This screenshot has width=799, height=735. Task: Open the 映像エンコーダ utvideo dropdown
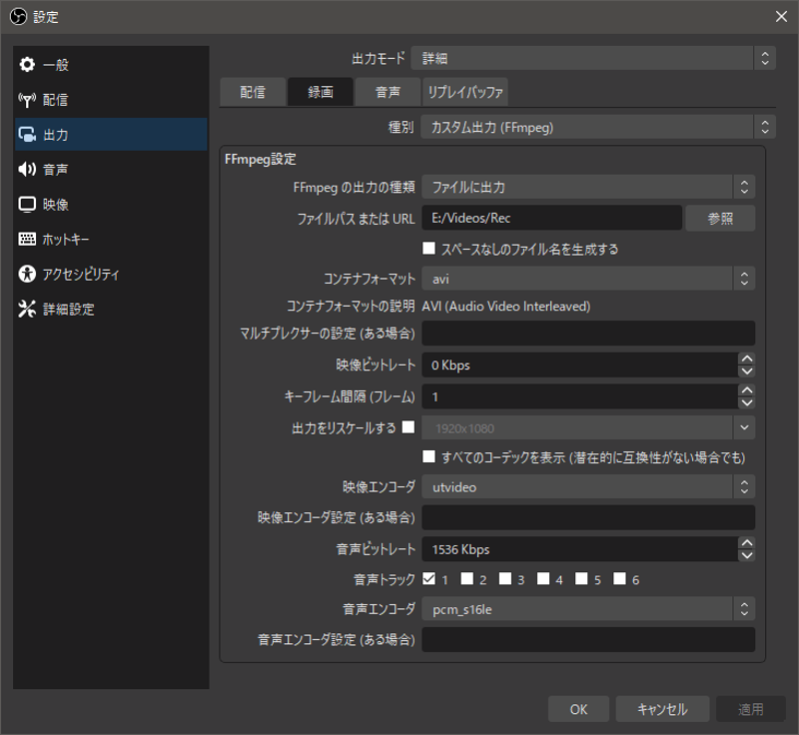[x=587, y=487]
